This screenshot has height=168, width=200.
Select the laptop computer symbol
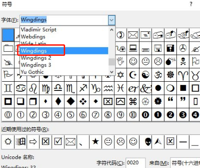[133, 48]
